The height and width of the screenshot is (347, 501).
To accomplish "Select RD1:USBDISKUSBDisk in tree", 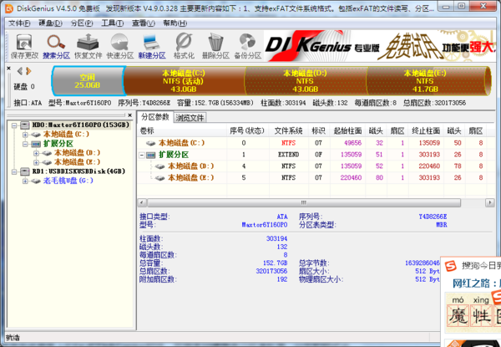I will (78, 171).
